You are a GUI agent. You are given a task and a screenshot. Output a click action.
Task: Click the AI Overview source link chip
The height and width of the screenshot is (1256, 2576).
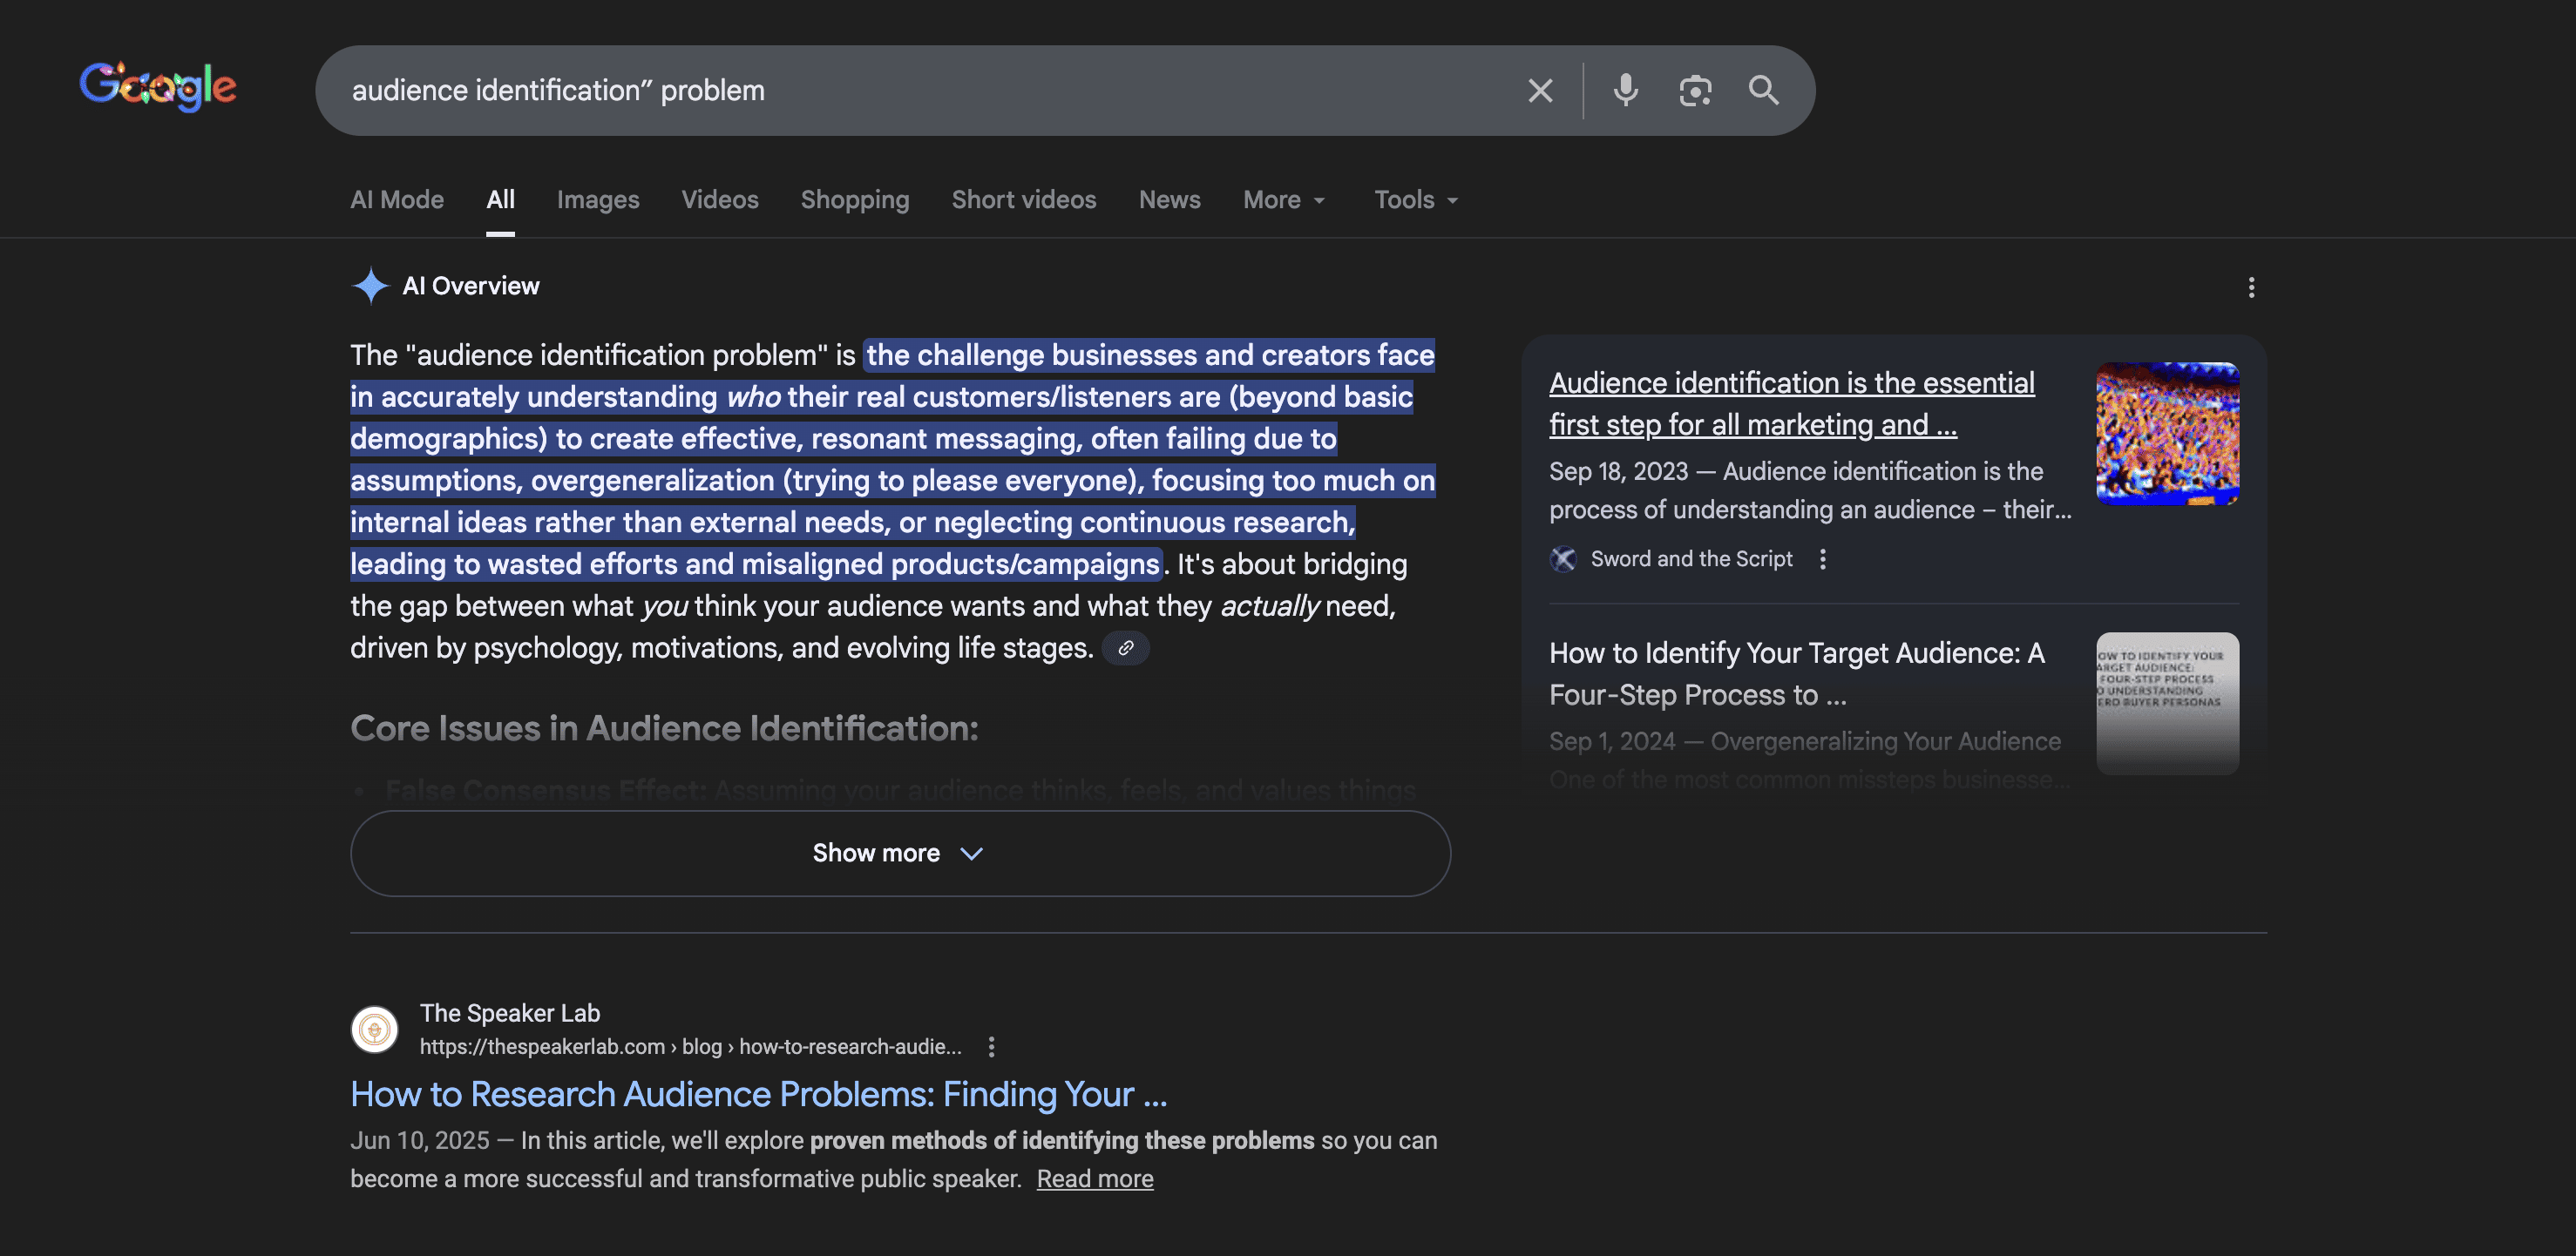(1125, 649)
